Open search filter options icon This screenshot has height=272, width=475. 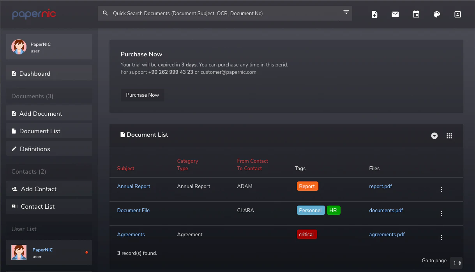pyautogui.click(x=346, y=12)
